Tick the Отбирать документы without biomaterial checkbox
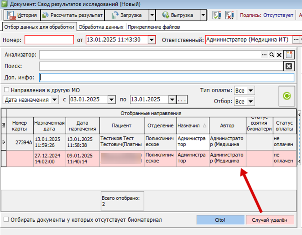The image size is (302, 235). tap(6, 219)
